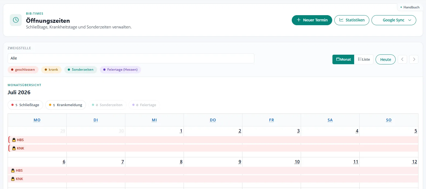Open the Handbuch link
This screenshot has width=426, height=189.
(x=410, y=7)
